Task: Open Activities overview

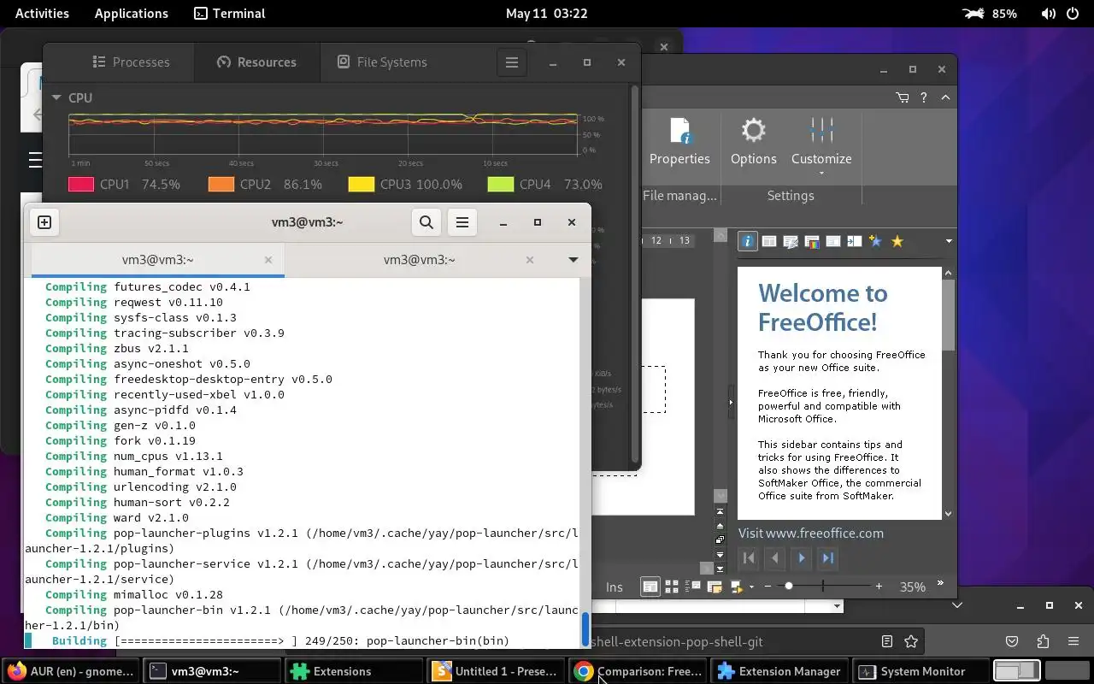Action: coord(42,13)
